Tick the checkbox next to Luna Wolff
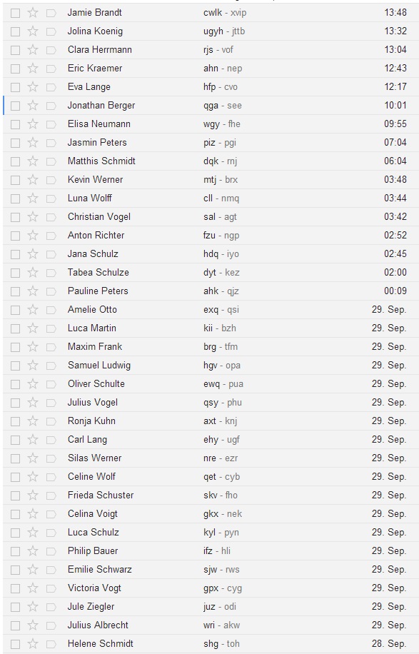 16,199
